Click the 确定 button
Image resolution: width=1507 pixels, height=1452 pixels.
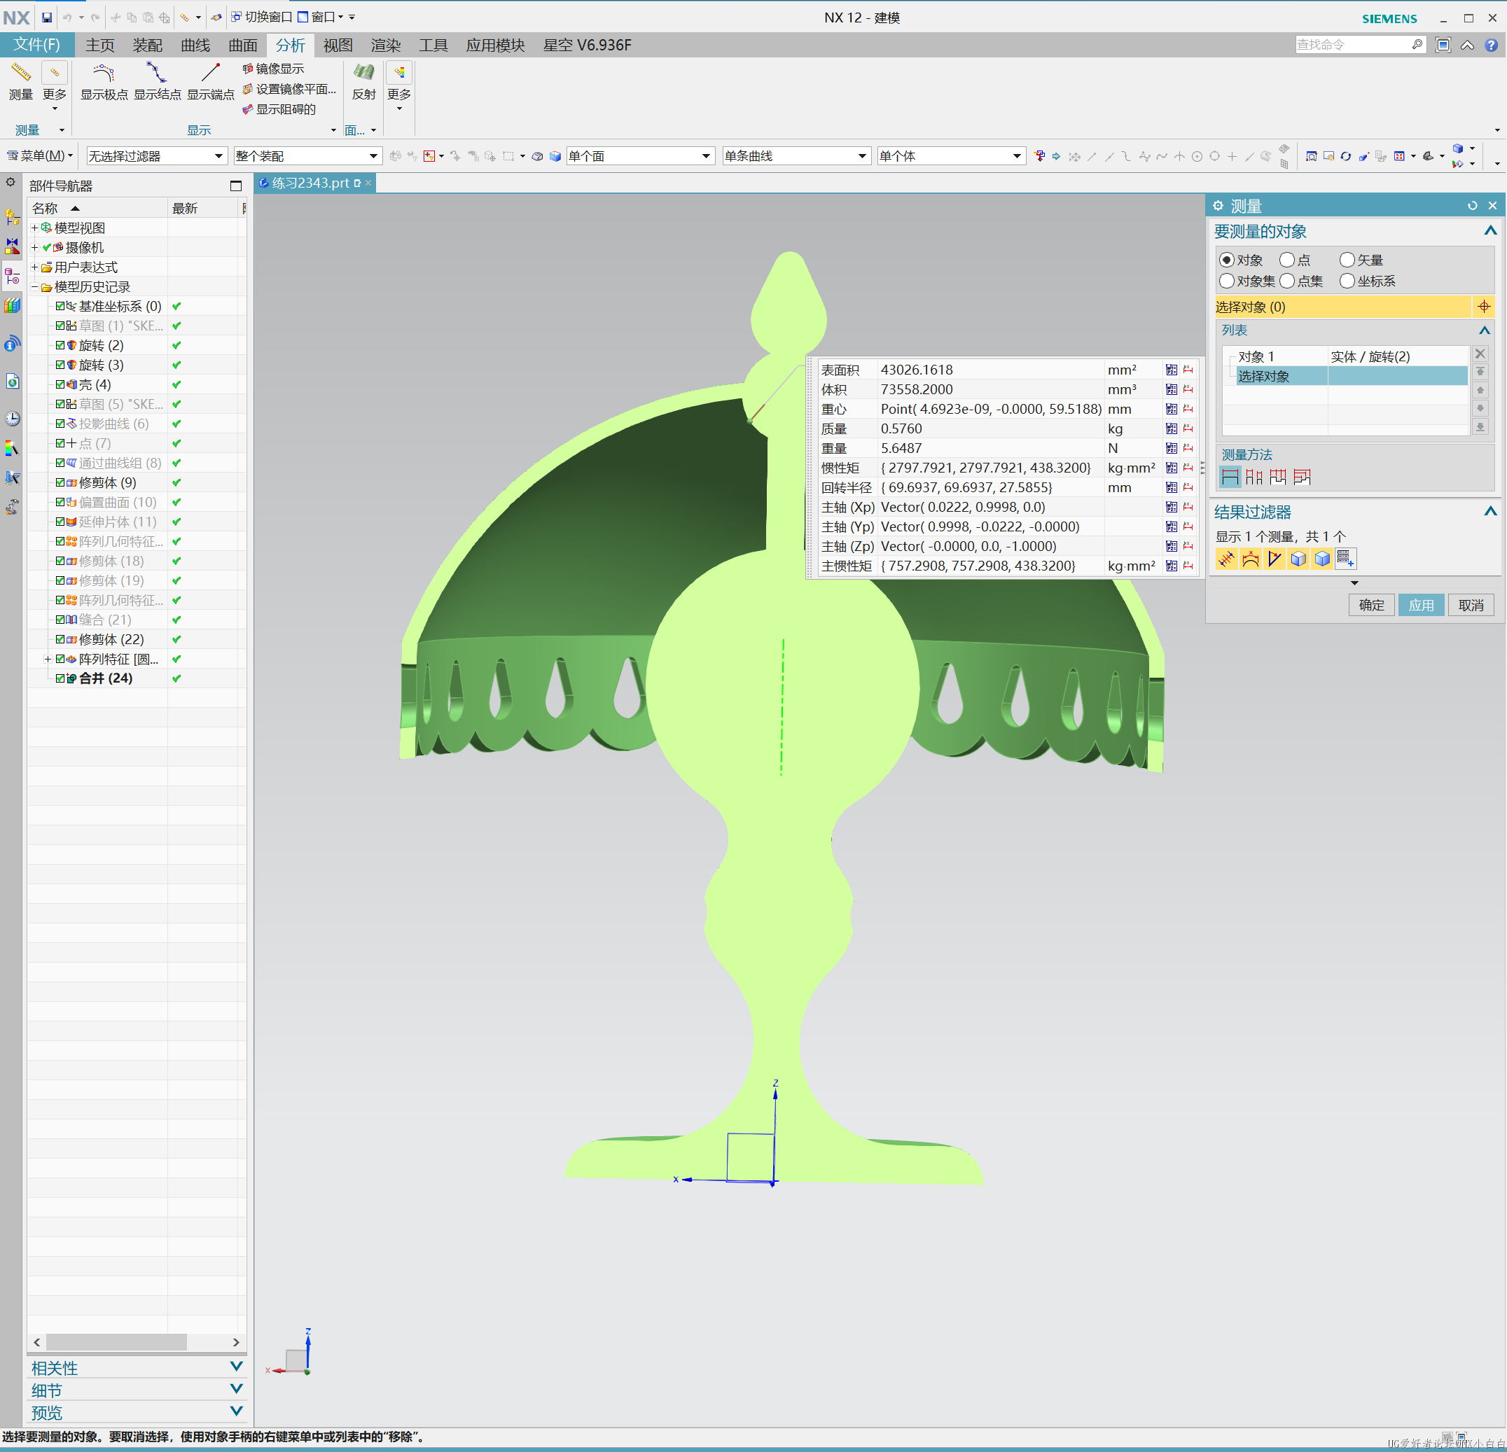tap(1371, 605)
